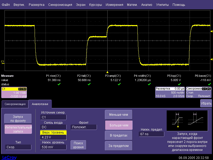The height and width of the screenshot is (160, 213).
Task: Select the 'Меньше чем' condition
Action: [118, 115]
